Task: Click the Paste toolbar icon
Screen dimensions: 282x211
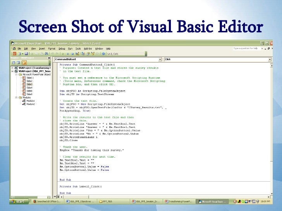Action: (x=41, y=54)
